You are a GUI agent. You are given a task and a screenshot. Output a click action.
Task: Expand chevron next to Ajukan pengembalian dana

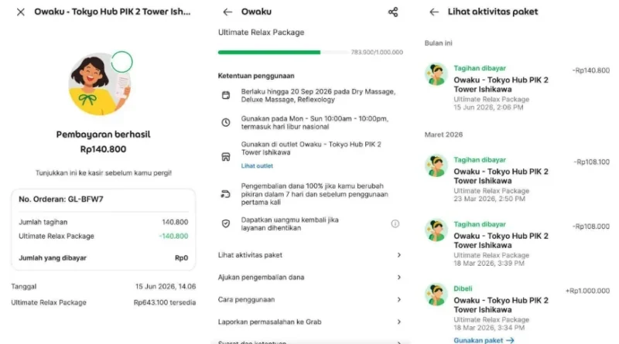click(x=398, y=278)
